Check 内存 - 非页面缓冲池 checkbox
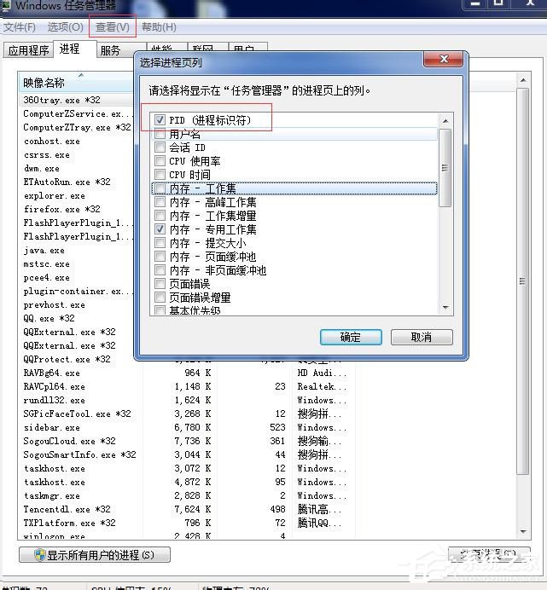 tap(160, 270)
